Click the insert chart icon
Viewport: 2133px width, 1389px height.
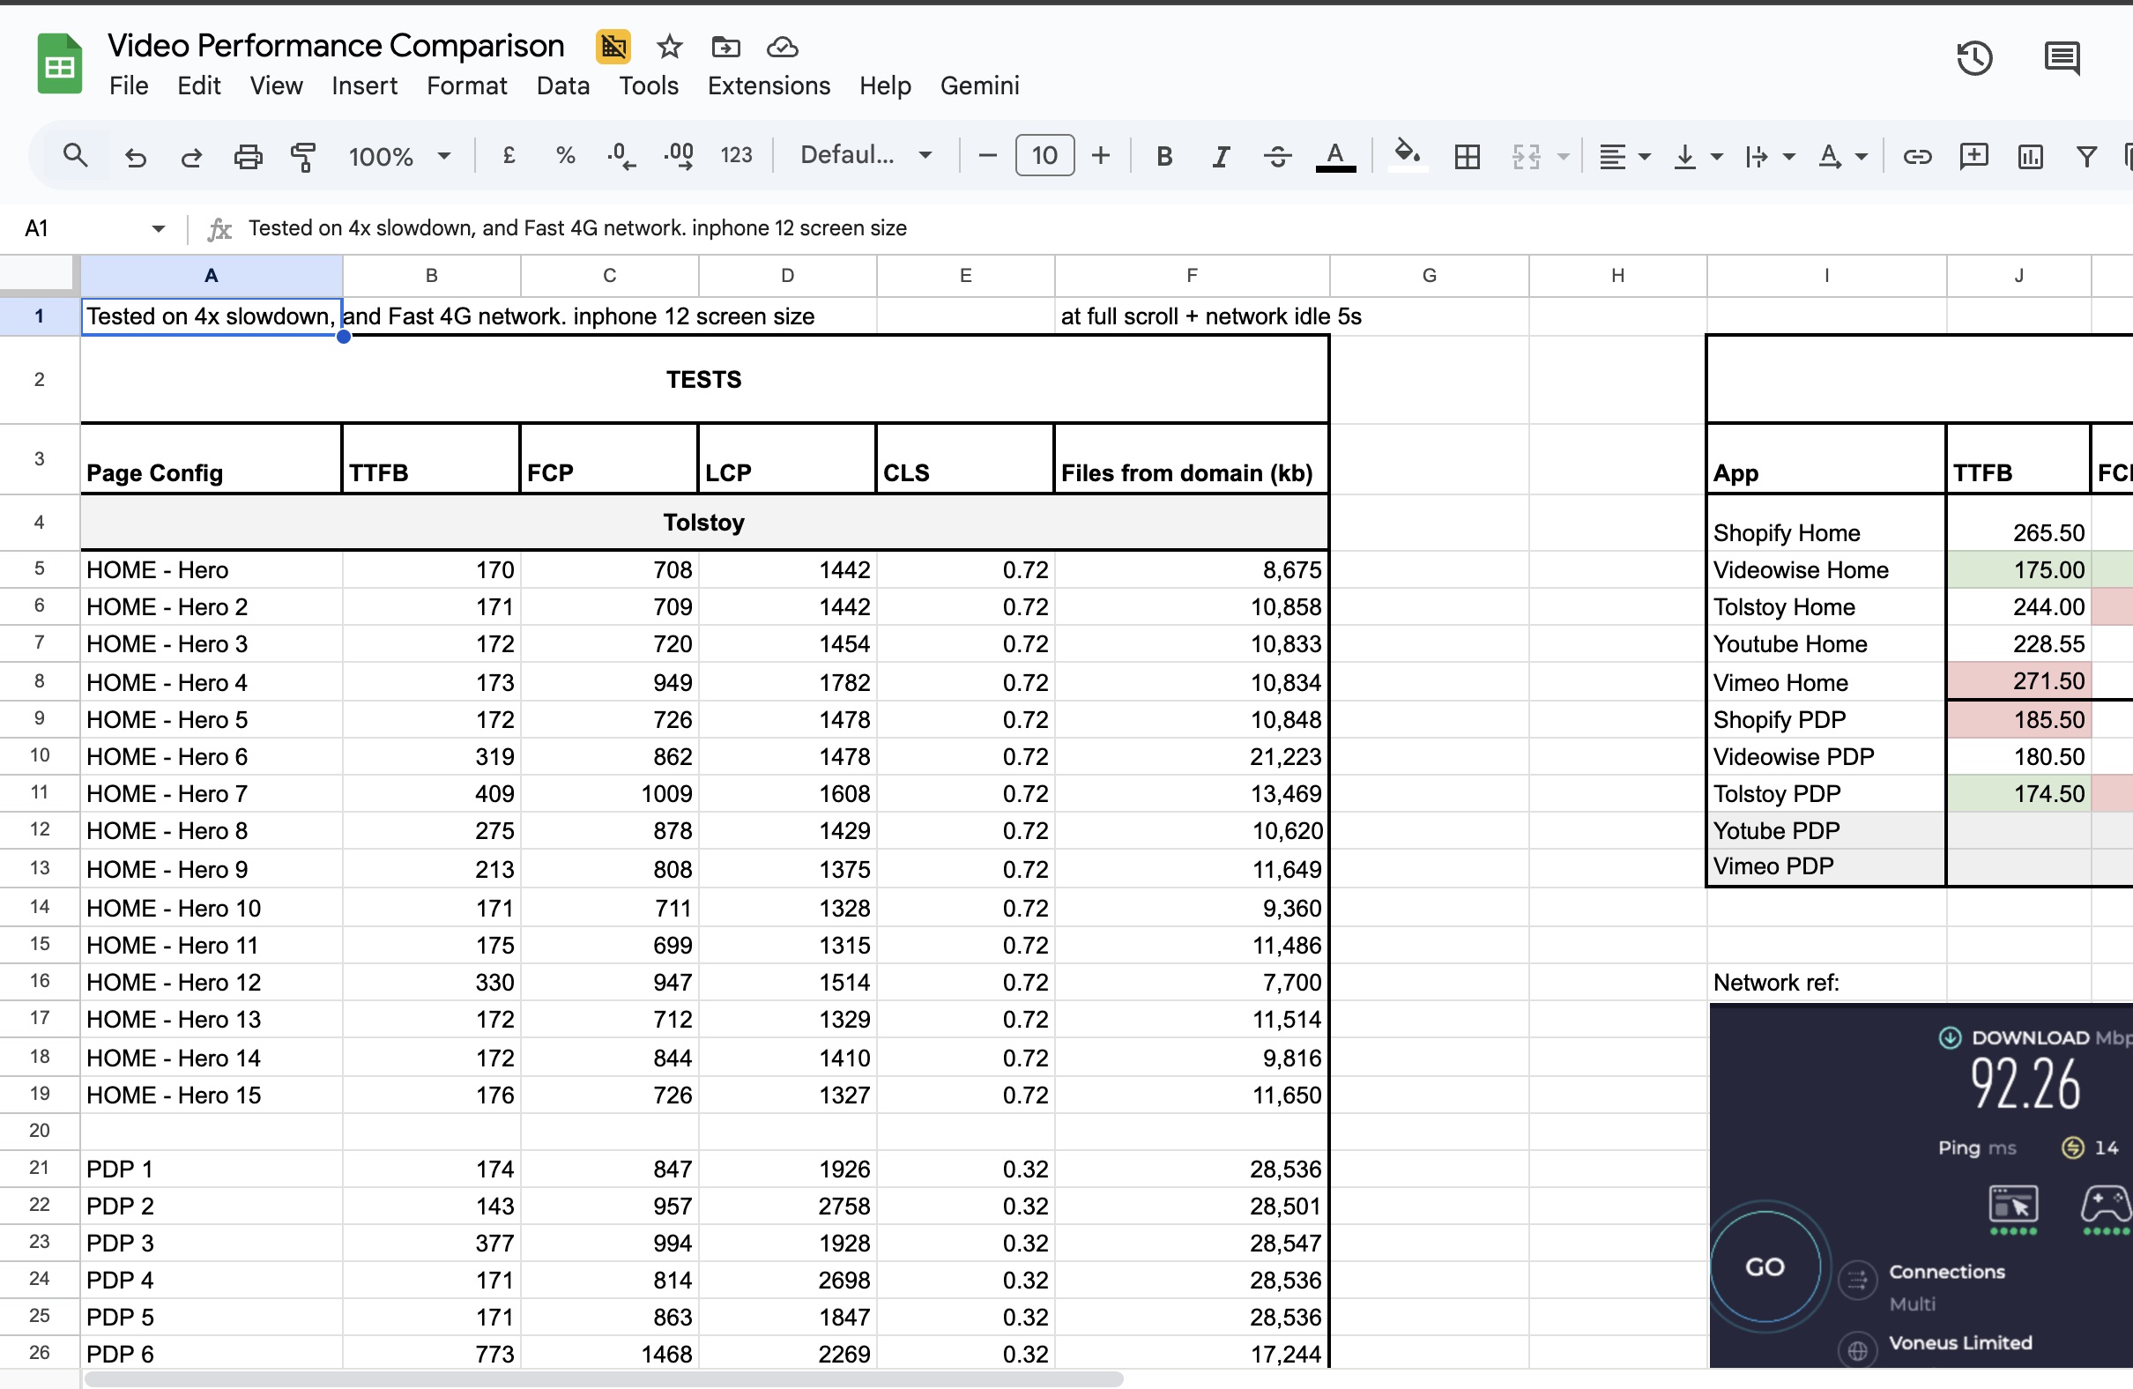coord(2030,157)
